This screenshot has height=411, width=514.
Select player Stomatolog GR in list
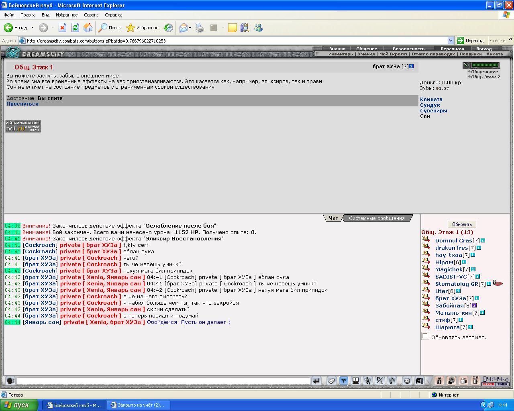point(457,284)
